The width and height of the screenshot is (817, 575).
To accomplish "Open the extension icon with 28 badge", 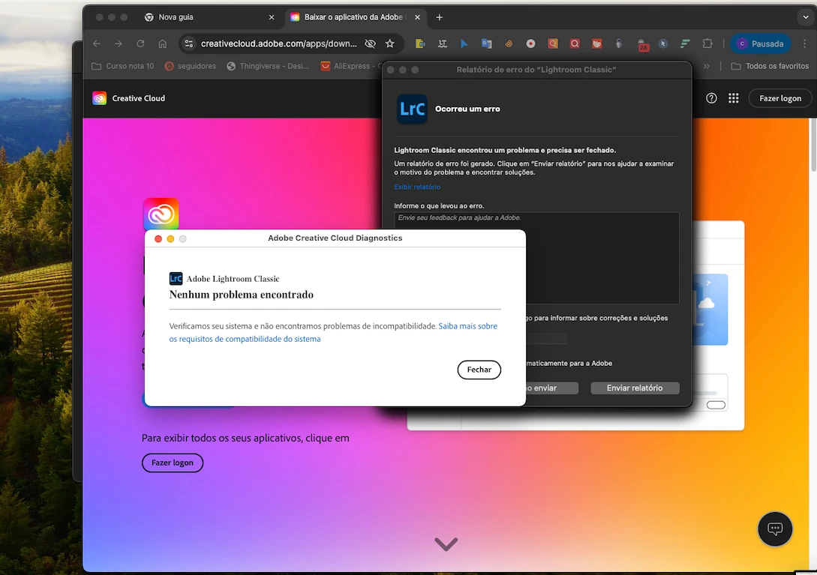I will coord(642,45).
